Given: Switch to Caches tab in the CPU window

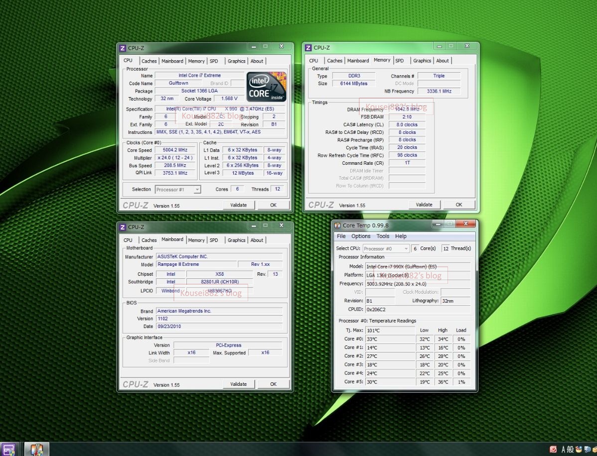Looking at the screenshot, I should tap(149, 61).
